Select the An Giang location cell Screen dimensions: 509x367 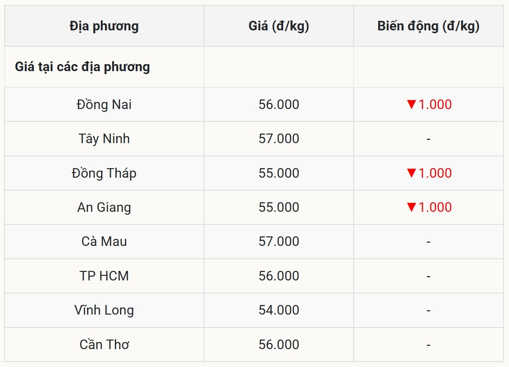[x=104, y=207]
